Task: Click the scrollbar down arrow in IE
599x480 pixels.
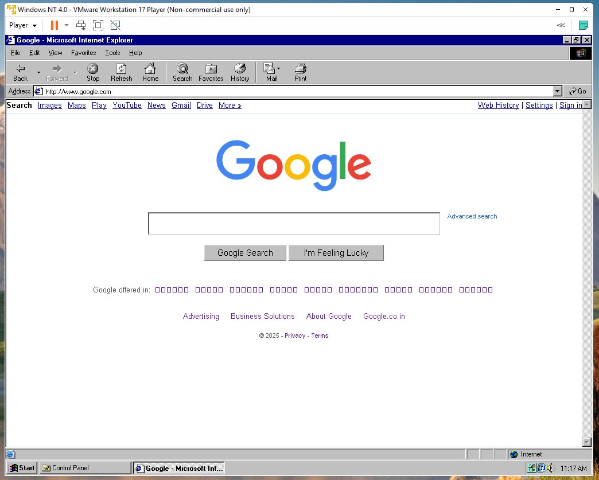Action: 587,442
